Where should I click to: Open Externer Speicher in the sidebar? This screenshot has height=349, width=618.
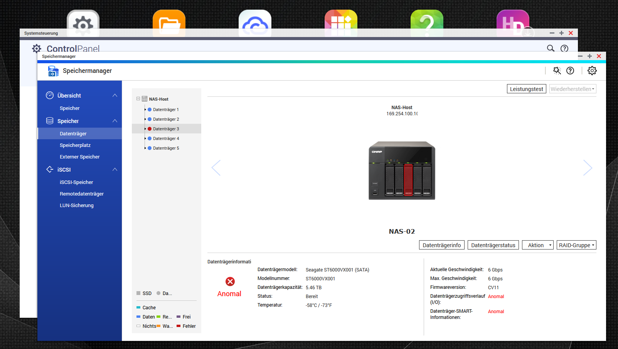point(80,157)
